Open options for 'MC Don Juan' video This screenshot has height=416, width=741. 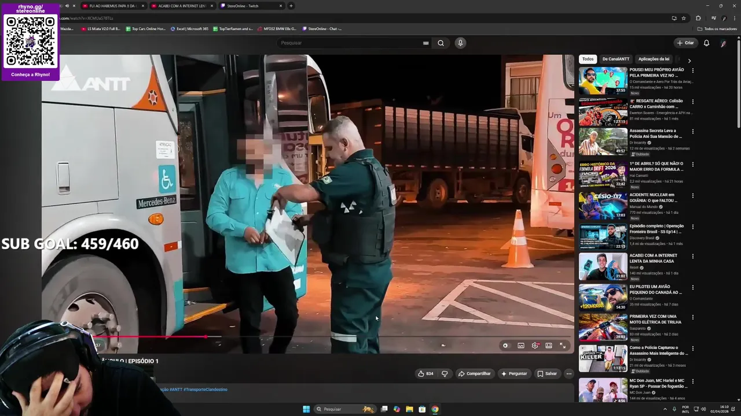click(x=693, y=381)
